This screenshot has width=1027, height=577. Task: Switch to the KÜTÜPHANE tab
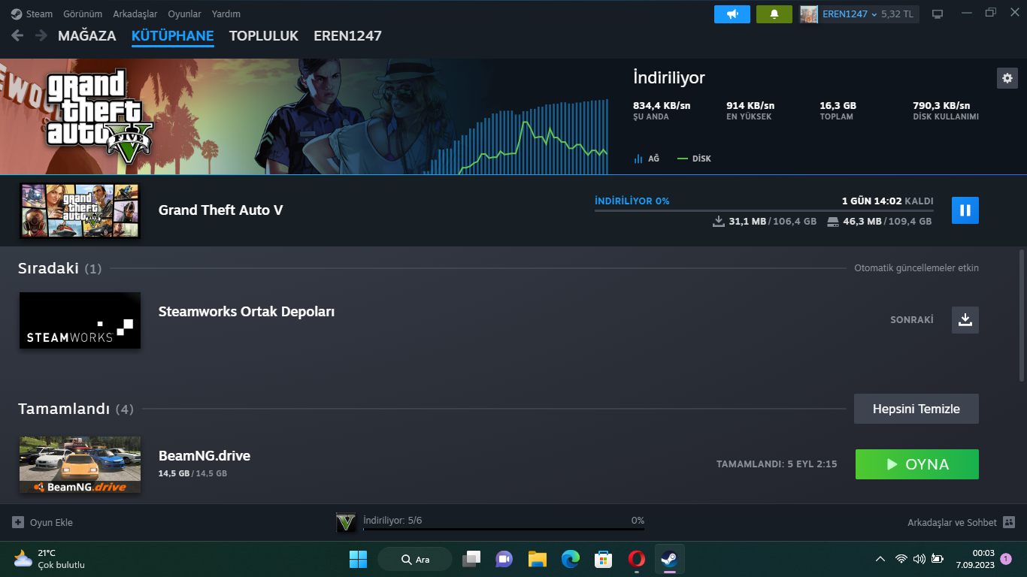173,36
